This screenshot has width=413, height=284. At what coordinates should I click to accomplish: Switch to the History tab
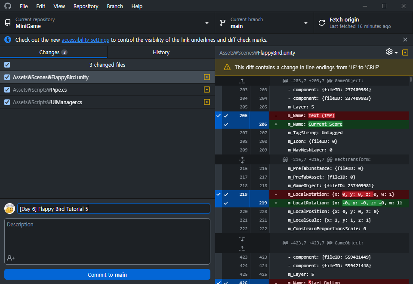tap(161, 52)
